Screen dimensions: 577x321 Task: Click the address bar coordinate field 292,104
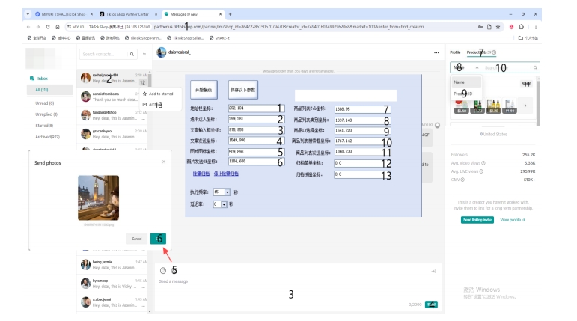tap(256, 108)
